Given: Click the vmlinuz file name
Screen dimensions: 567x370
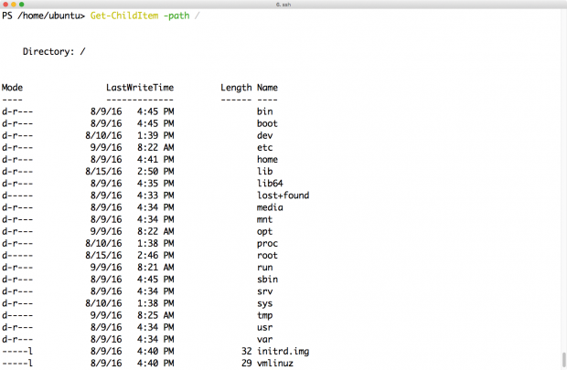Looking at the screenshot, I should [x=277, y=364].
